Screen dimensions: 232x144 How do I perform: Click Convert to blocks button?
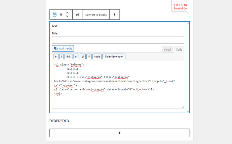tap(96, 15)
